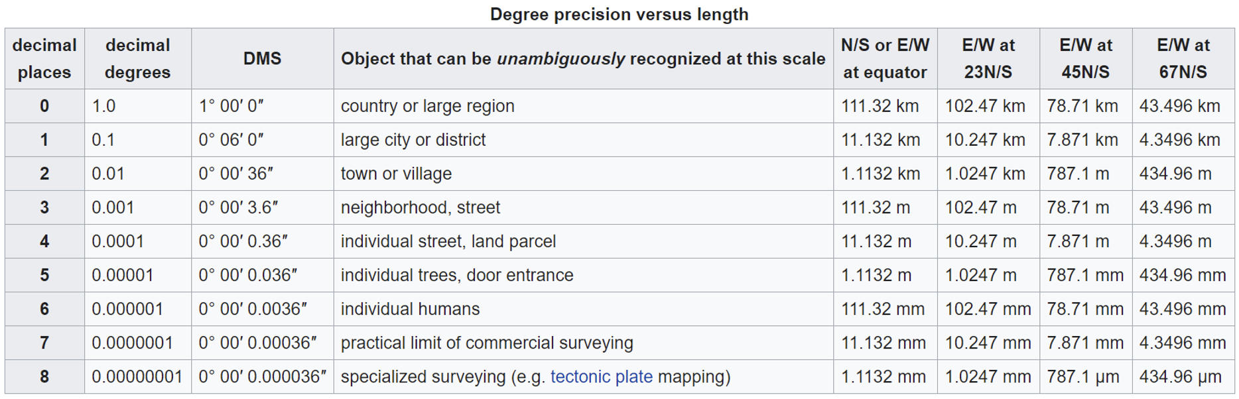Viewport: 1239px width, 399px height.
Task: Select the "practical limit of commercial surveying" cell
Action: [x=487, y=343]
